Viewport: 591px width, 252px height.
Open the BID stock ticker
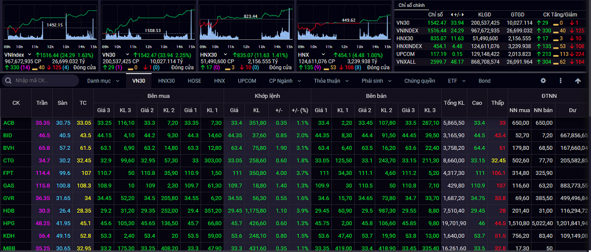(x=7, y=135)
